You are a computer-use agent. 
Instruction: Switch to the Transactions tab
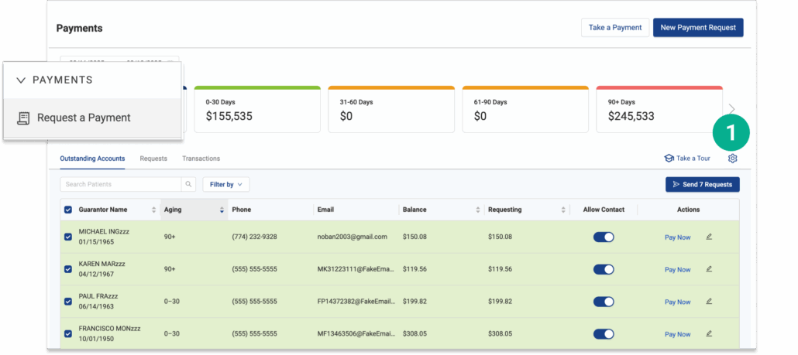click(x=201, y=159)
